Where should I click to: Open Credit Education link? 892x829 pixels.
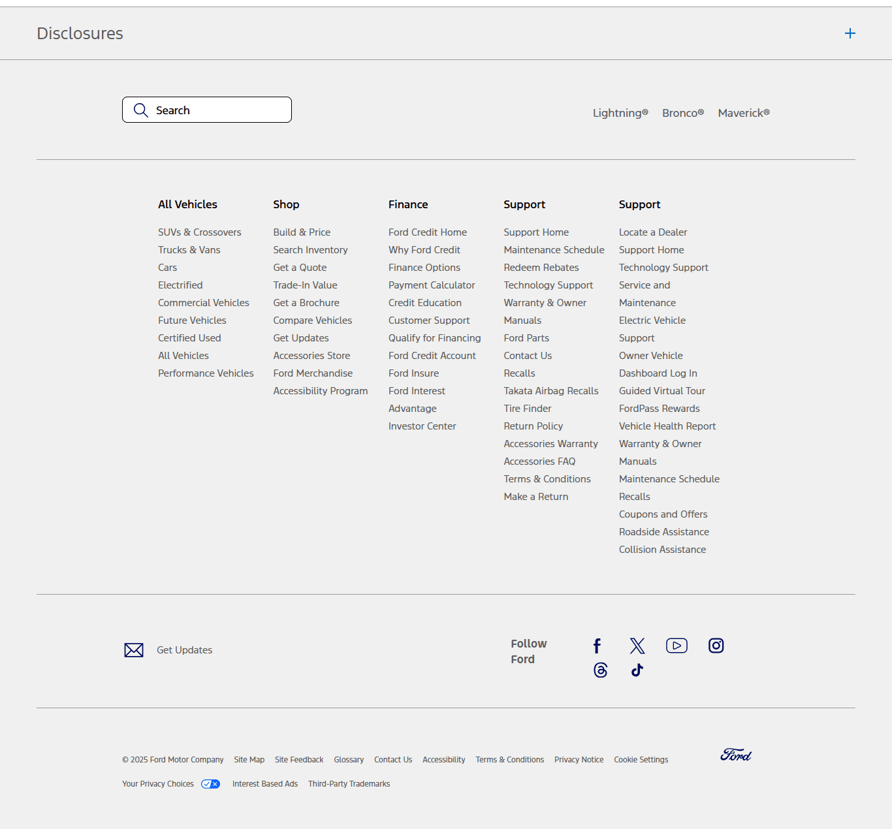tap(425, 303)
